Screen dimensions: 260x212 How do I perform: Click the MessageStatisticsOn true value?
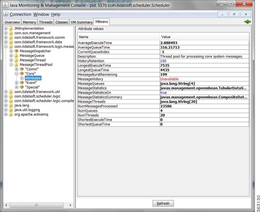[163, 93]
